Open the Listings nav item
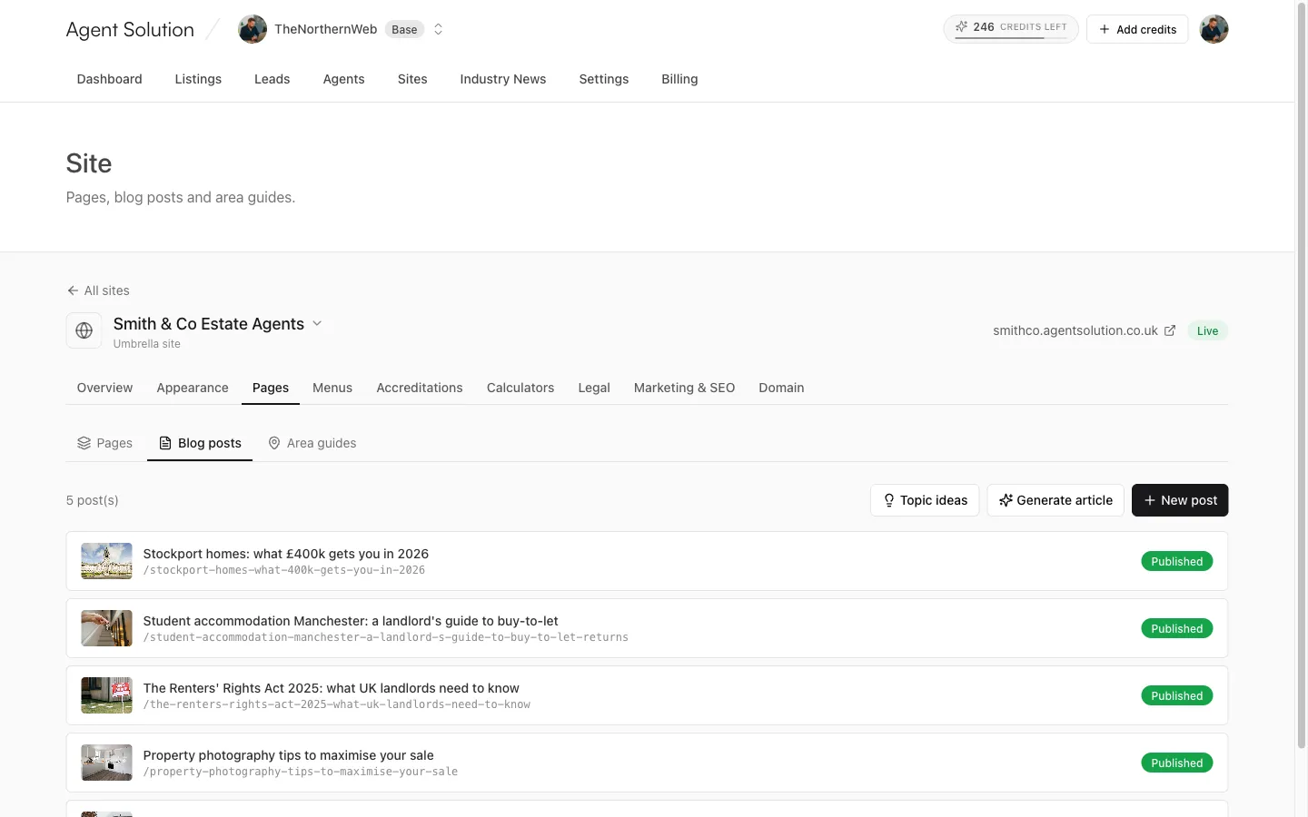 tap(198, 79)
